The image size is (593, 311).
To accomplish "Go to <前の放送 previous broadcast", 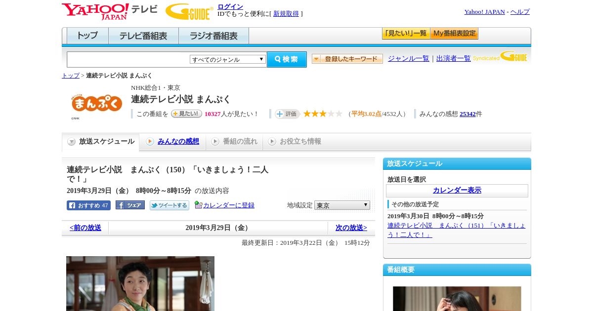I will (x=85, y=228).
